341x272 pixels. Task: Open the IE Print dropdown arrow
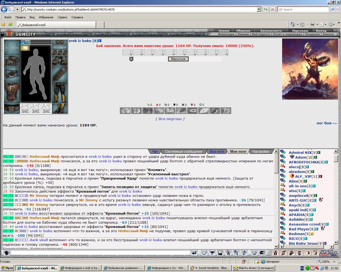click(317, 25)
